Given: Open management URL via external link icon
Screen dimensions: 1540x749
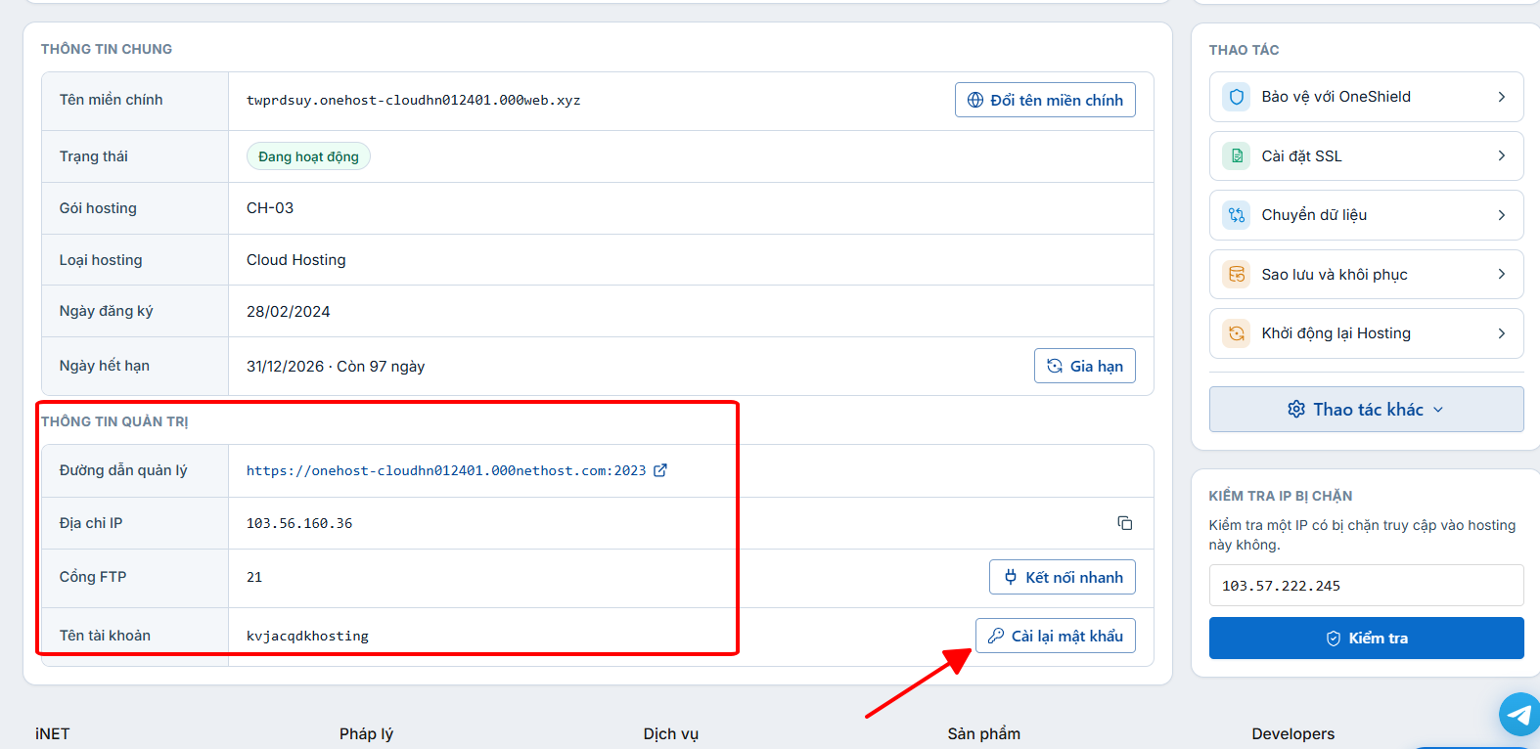Looking at the screenshot, I should tap(660, 470).
